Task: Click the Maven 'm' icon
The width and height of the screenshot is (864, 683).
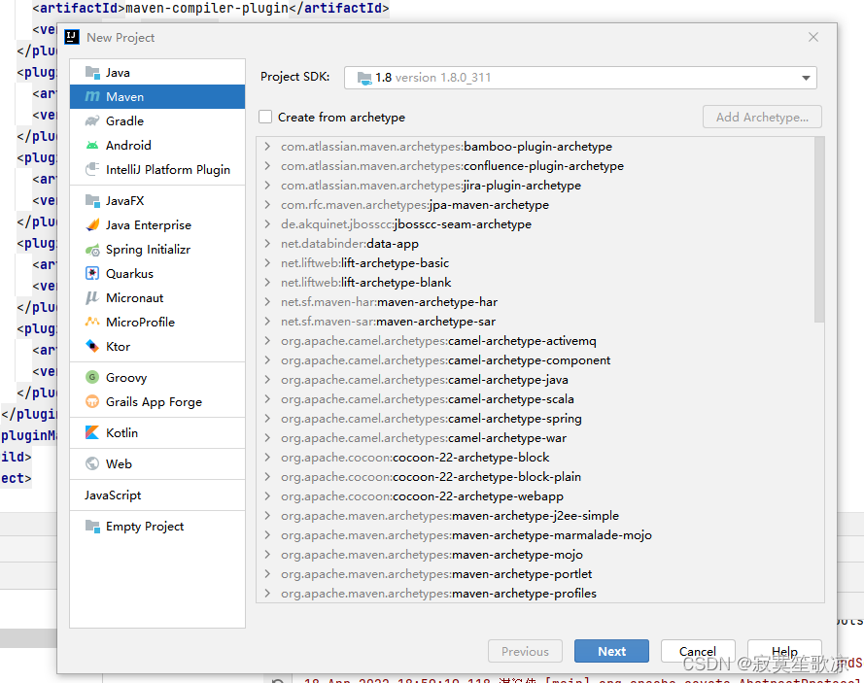Action: 92,96
